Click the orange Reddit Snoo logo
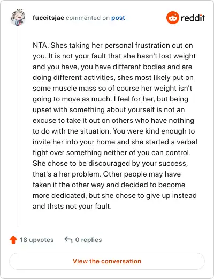 tap(172, 18)
